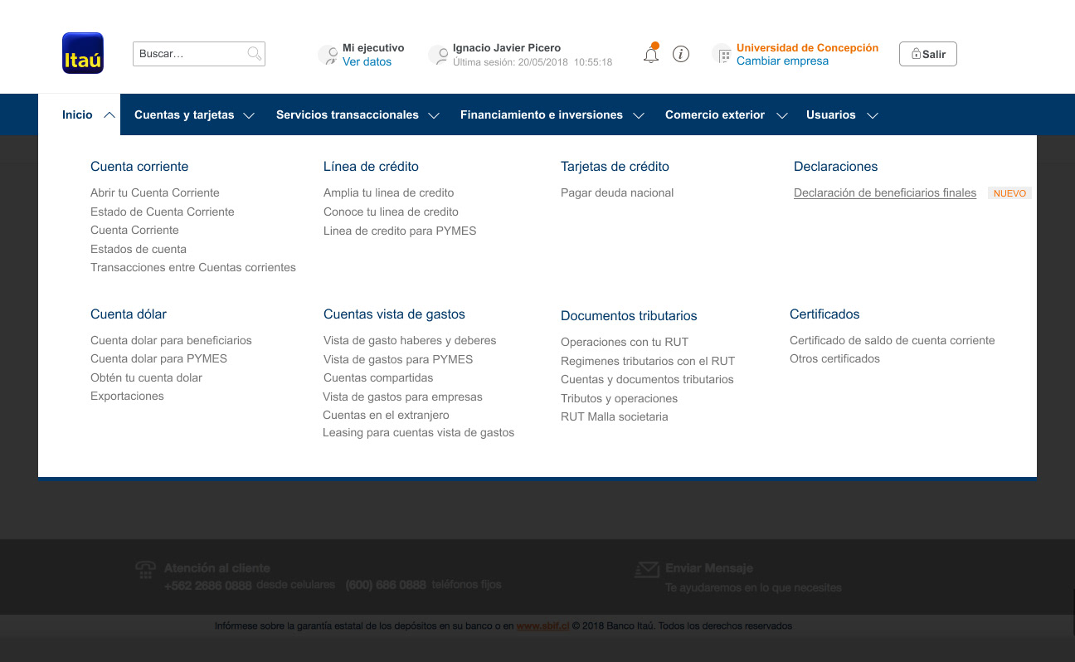The width and height of the screenshot is (1075, 662).
Task: Click the information icon
Action: coord(681,55)
